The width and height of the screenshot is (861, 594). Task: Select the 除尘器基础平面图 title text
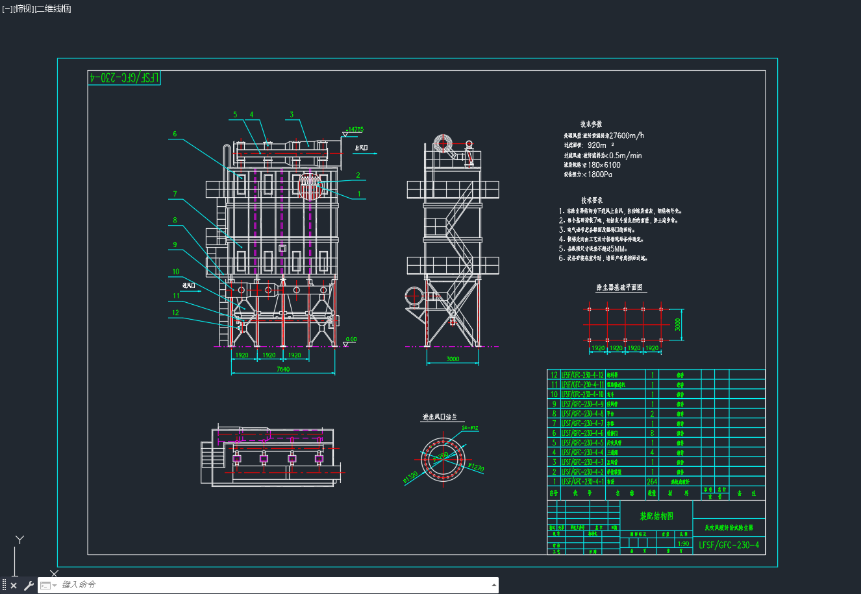619,287
